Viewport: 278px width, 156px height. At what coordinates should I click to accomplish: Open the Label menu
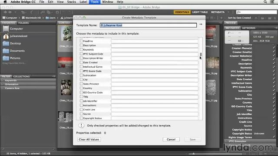point(83,2)
